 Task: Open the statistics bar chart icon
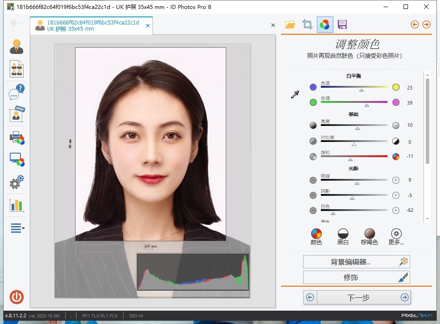click(x=16, y=205)
